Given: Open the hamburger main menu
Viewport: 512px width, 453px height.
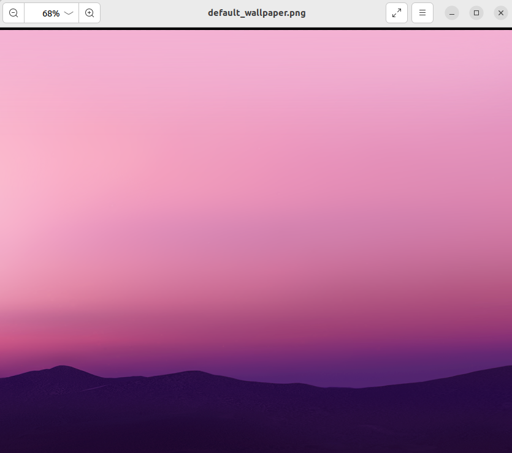Looking at the screenshot, I should (x=422, y=13).
